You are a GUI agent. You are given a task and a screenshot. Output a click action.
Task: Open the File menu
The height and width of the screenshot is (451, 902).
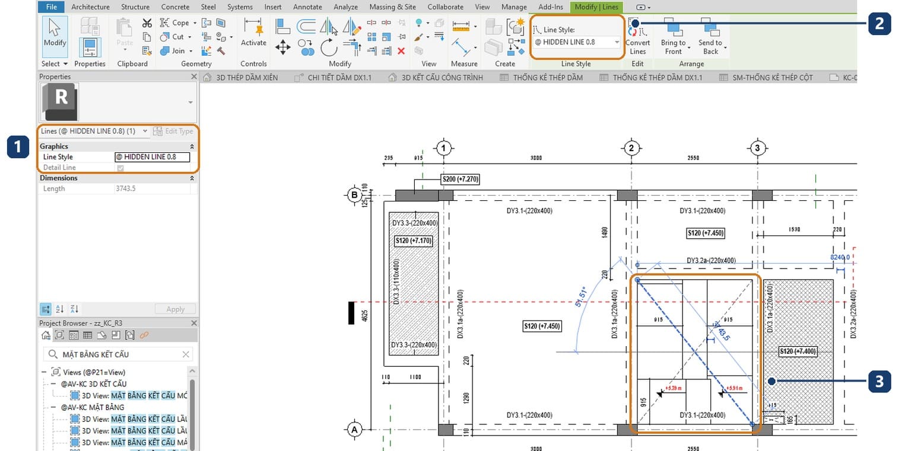(51, 7)
